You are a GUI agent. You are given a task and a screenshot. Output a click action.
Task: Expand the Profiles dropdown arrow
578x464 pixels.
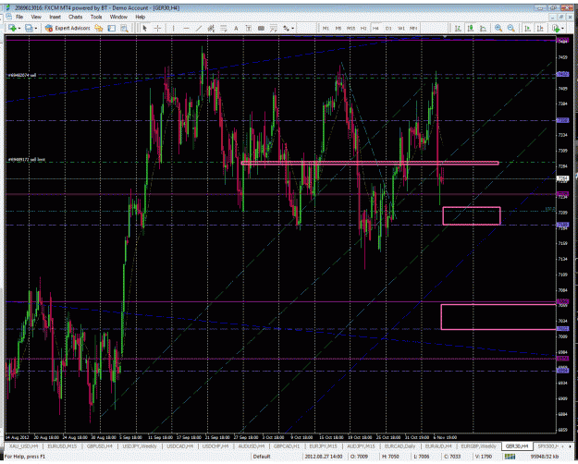pyautogui.click(x=36, y=29)
